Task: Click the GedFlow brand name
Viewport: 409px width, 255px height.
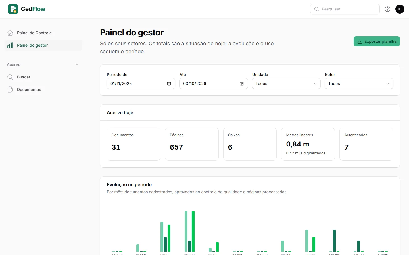Action: coord(33,9)
